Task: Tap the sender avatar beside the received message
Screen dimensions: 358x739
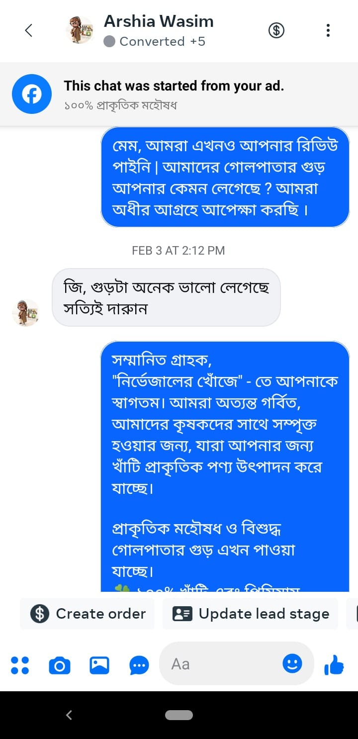Action: pyautogui.click(x=25, y=312)
